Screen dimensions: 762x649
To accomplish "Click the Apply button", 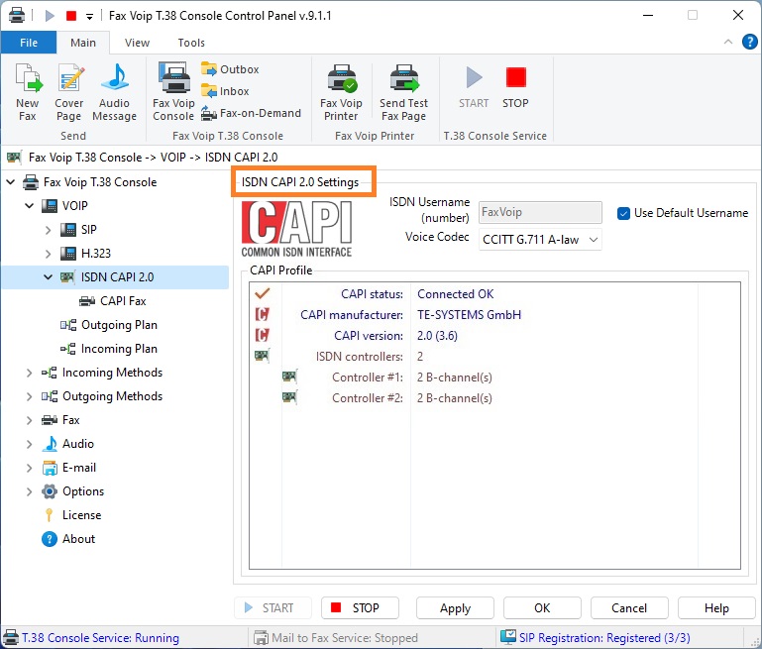I will [455, 608].
